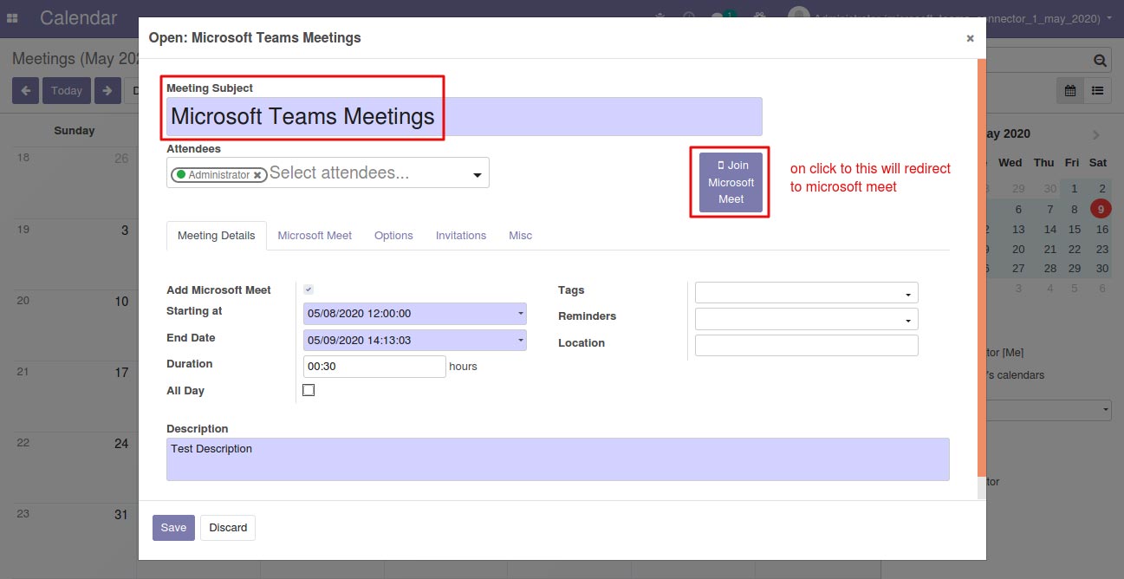Click into the Location input field
The height and width of the screenshot is (579, 1124).
tap(806, 346)
